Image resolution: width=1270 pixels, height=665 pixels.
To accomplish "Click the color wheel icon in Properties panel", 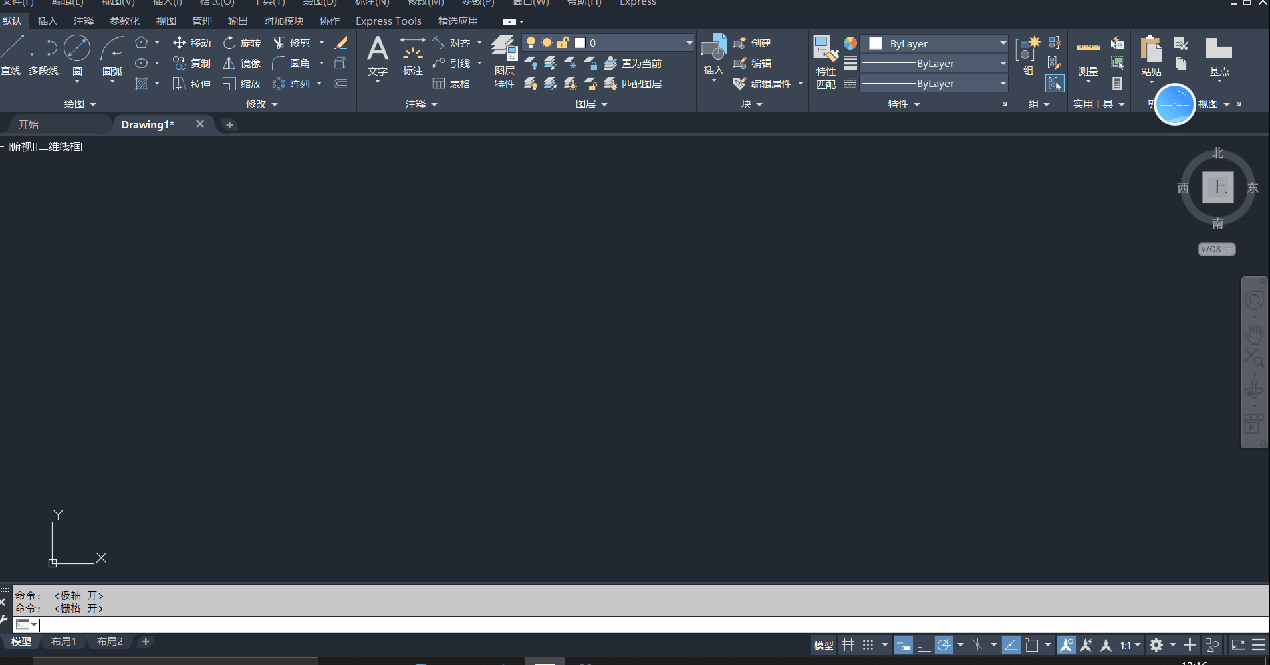I will [850, 43].
